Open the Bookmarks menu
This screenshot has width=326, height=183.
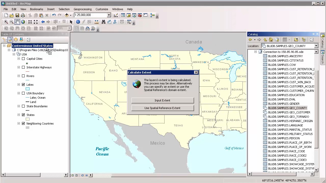(x=36, y=9)
